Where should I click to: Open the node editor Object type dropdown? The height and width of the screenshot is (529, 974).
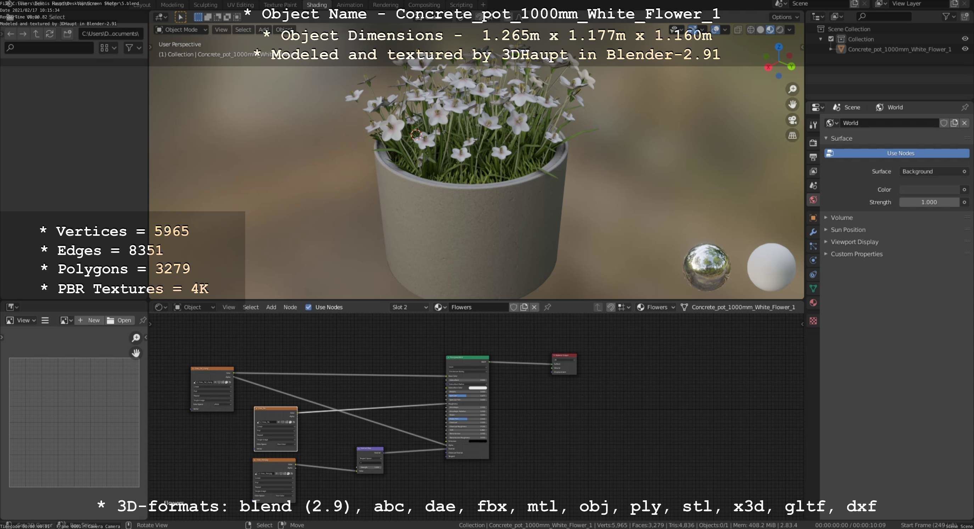point(194,307)
